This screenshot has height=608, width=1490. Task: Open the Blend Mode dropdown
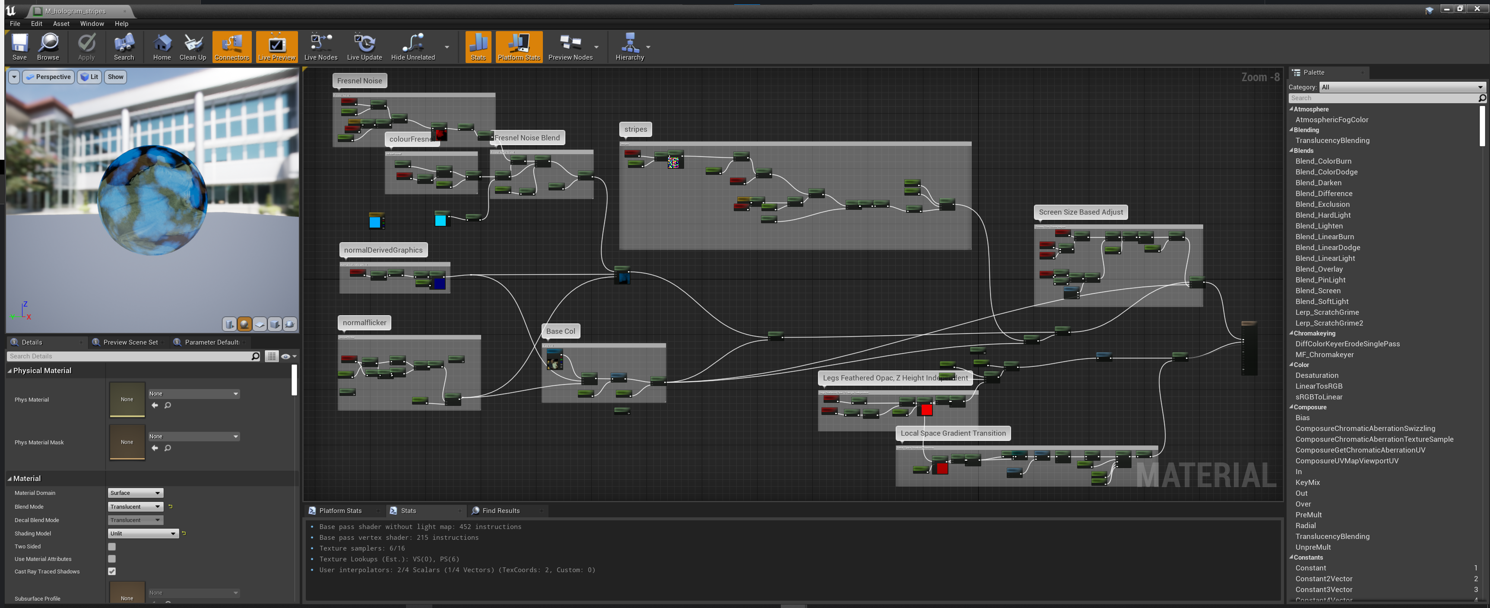point(135,507)
